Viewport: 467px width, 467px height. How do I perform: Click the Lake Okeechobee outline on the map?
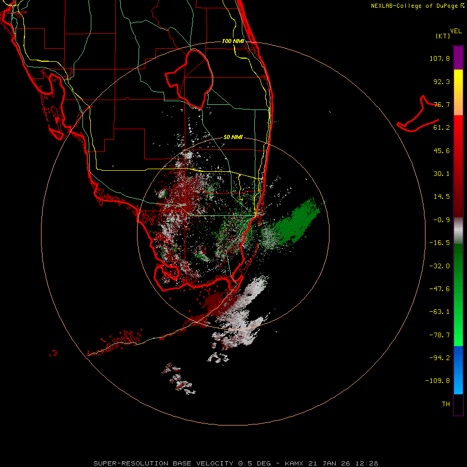coord(189,79)
